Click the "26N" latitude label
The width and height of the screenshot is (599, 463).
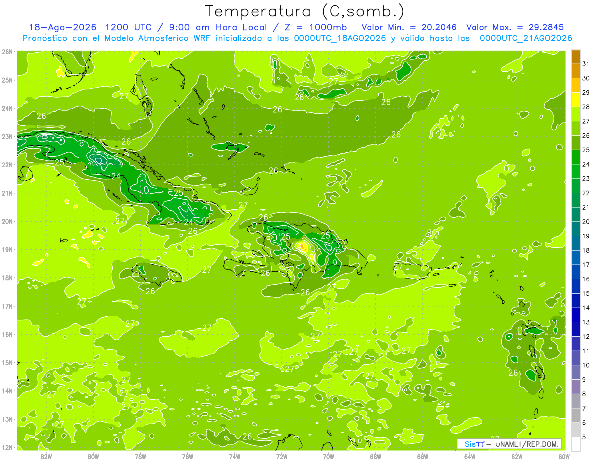[7, 52]
